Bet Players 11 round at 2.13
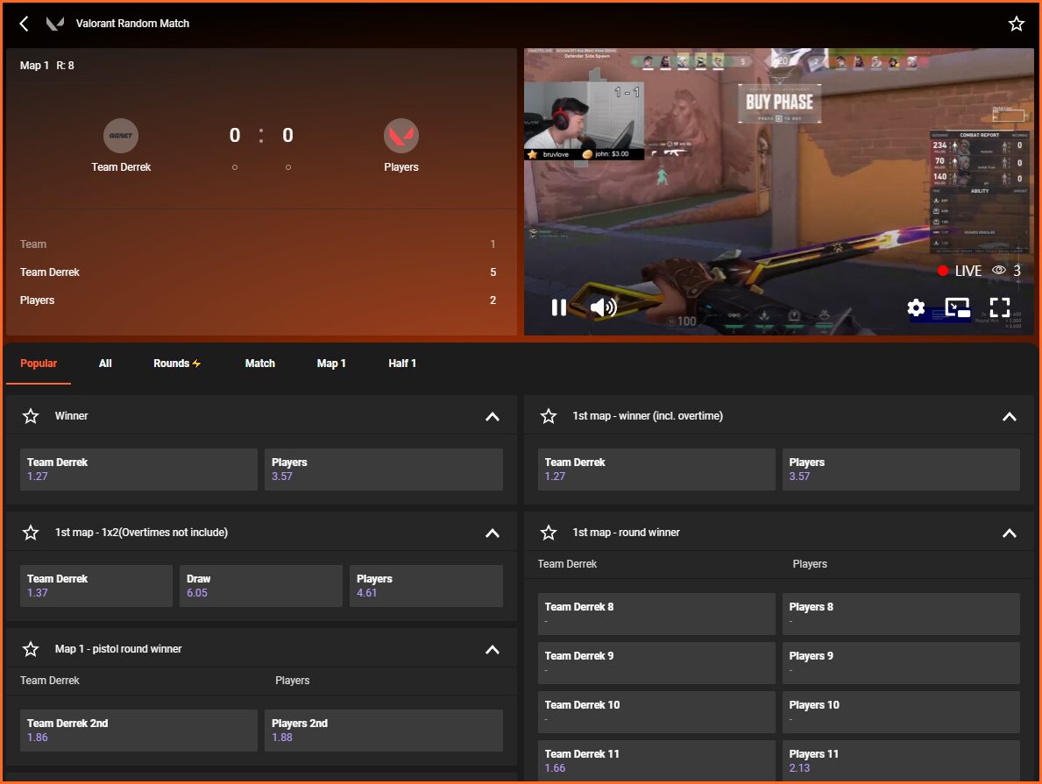The height and width of the screenshot is (784, 1042). [901, 760]
